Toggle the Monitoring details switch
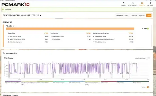Viewport: 156px width, 96px height. 148,58
